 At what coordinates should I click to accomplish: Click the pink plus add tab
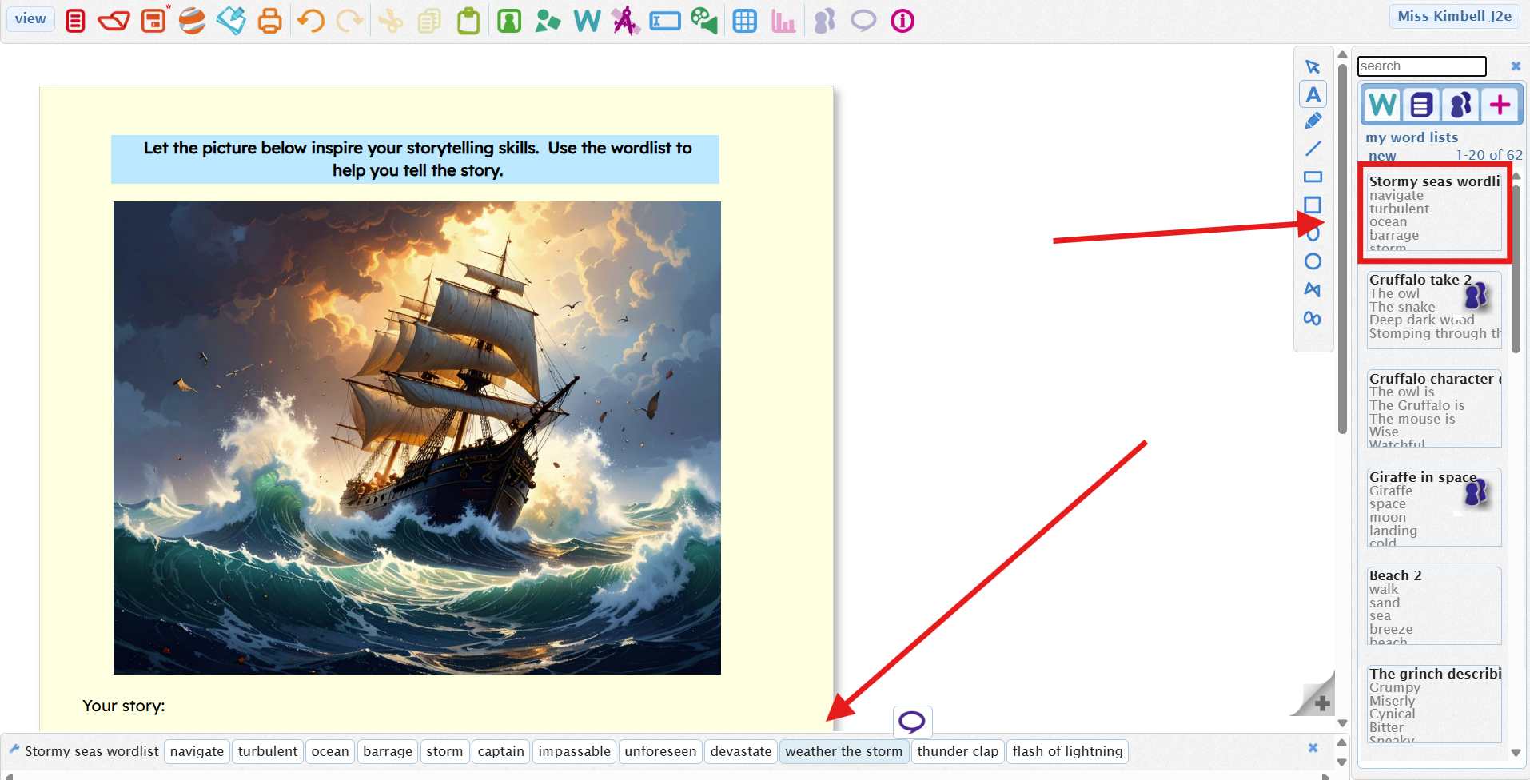point(1500,105)
